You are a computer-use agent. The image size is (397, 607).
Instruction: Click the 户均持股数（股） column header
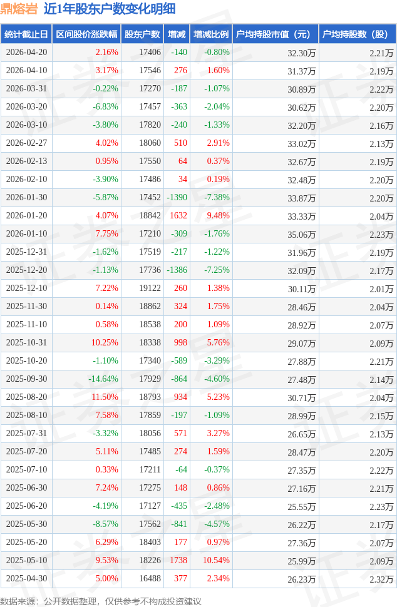[358, 34]
